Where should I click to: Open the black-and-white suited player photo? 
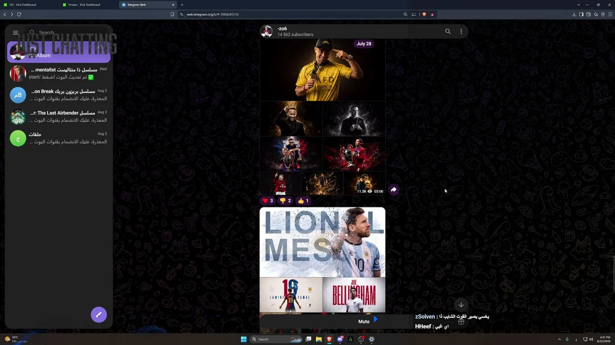point(354,119)
